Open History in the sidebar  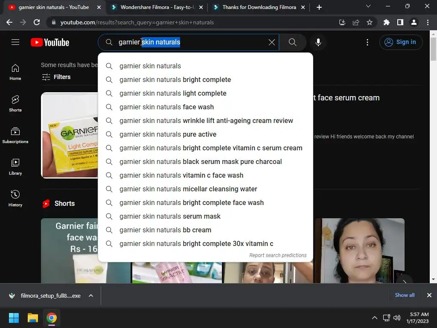click(x=15, y=198)
